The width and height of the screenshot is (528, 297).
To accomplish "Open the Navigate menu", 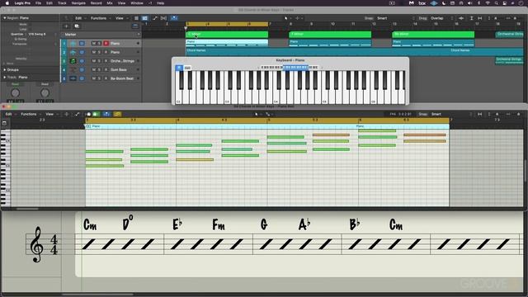I will coord(78,3).
